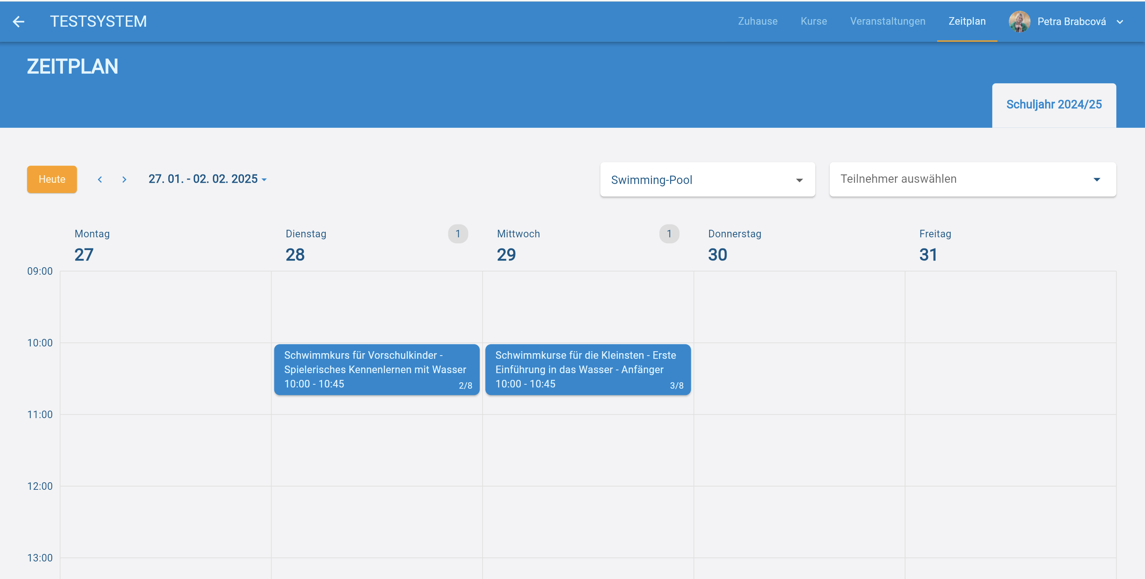Select the Schuljahr 2024/25 tab
Viewport: 1145px width, 579px height.
point(1053,104)
